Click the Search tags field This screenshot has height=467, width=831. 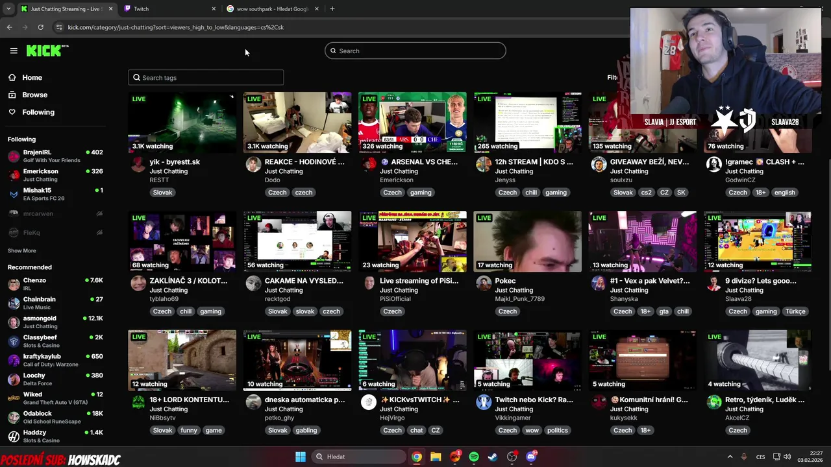coord(206,78)
